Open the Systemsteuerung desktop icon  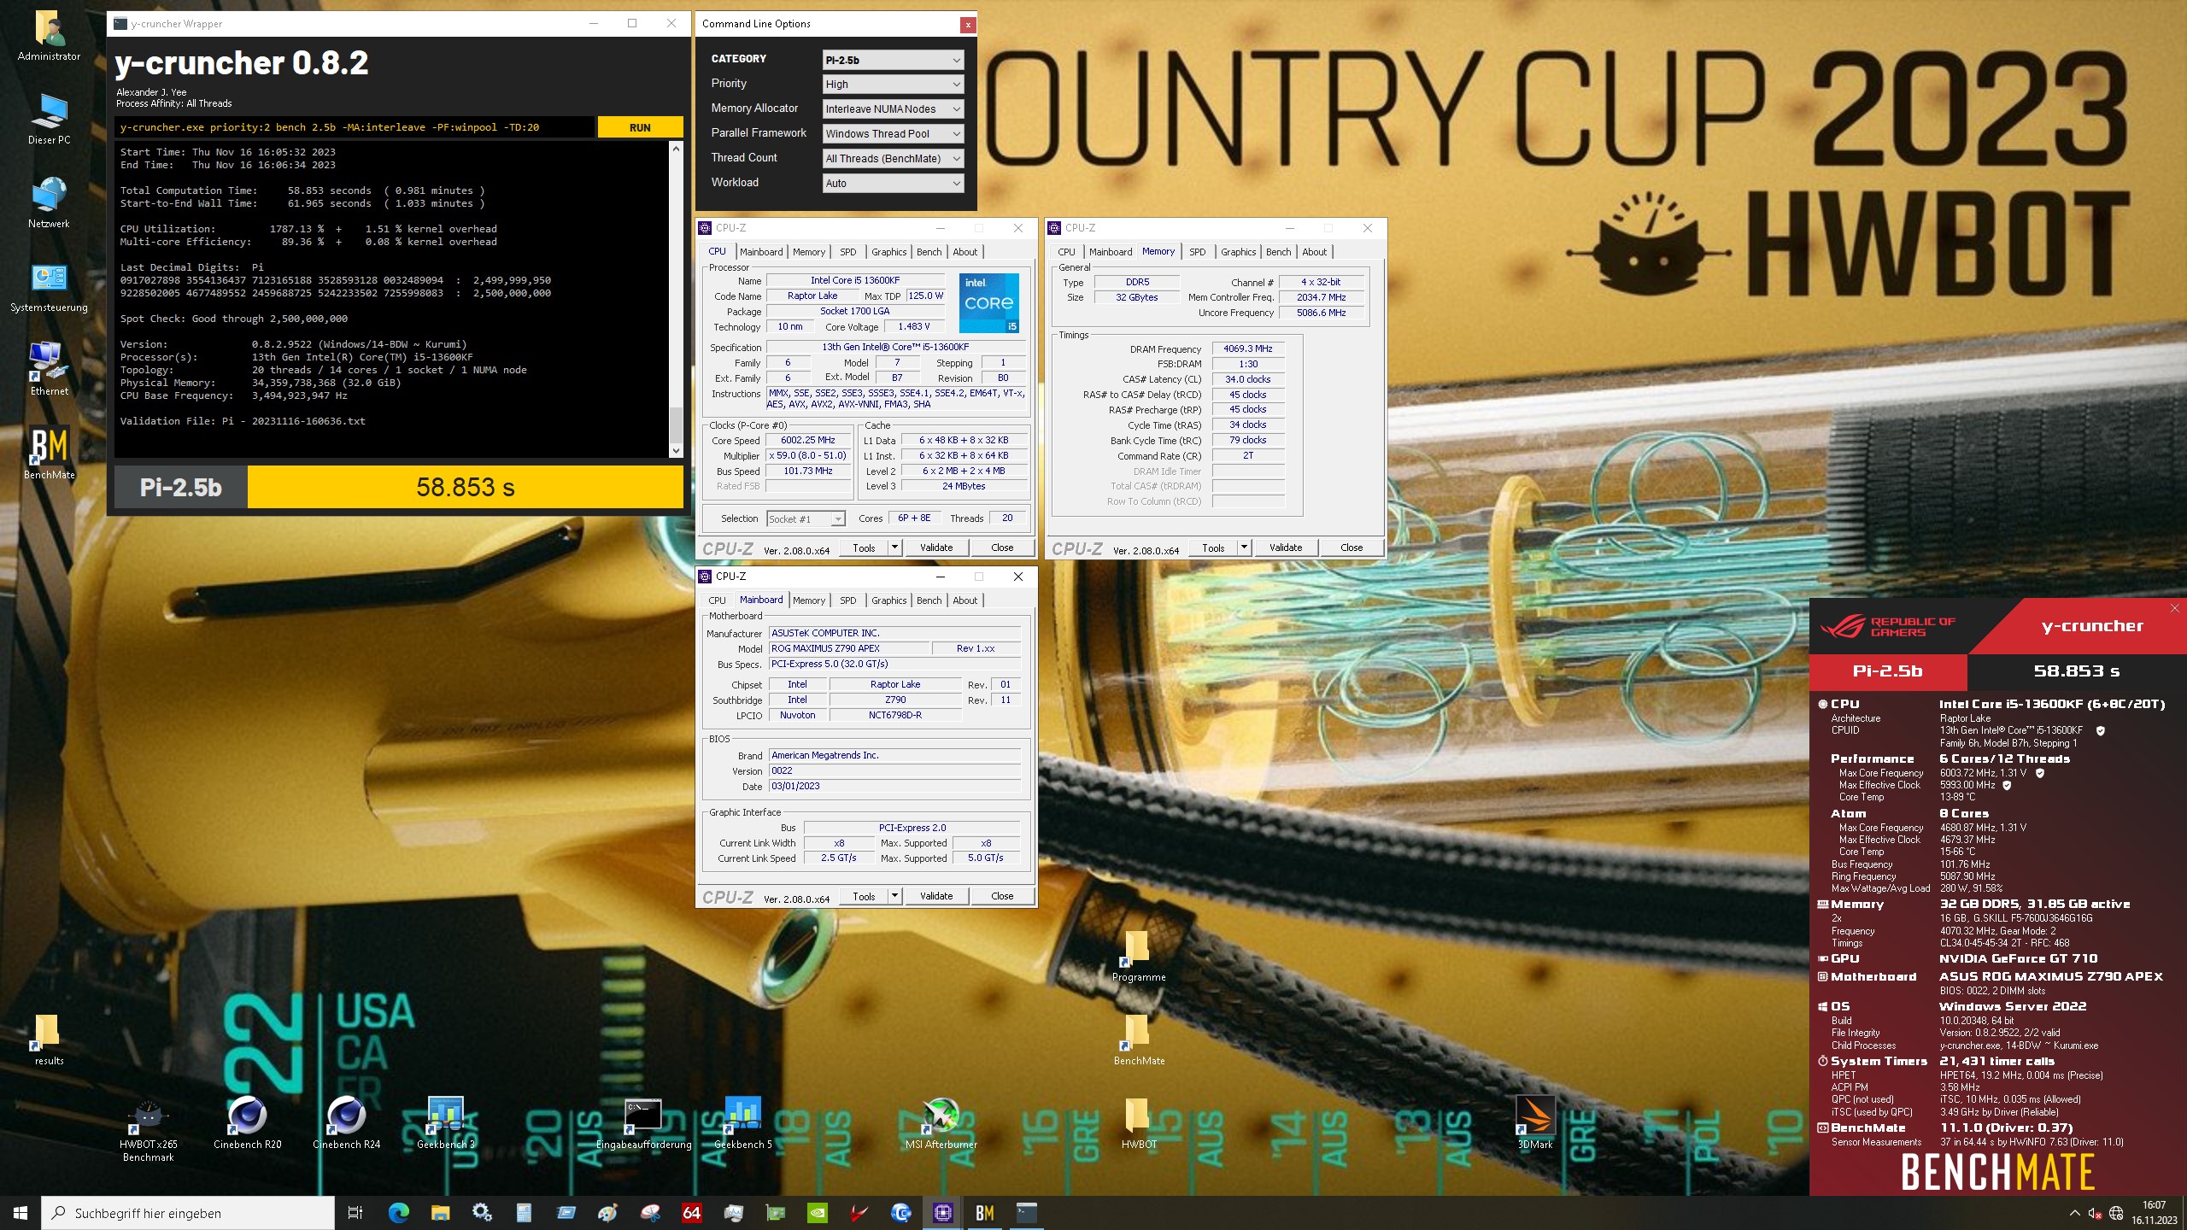pyautogui.click(x=49, y=287)
